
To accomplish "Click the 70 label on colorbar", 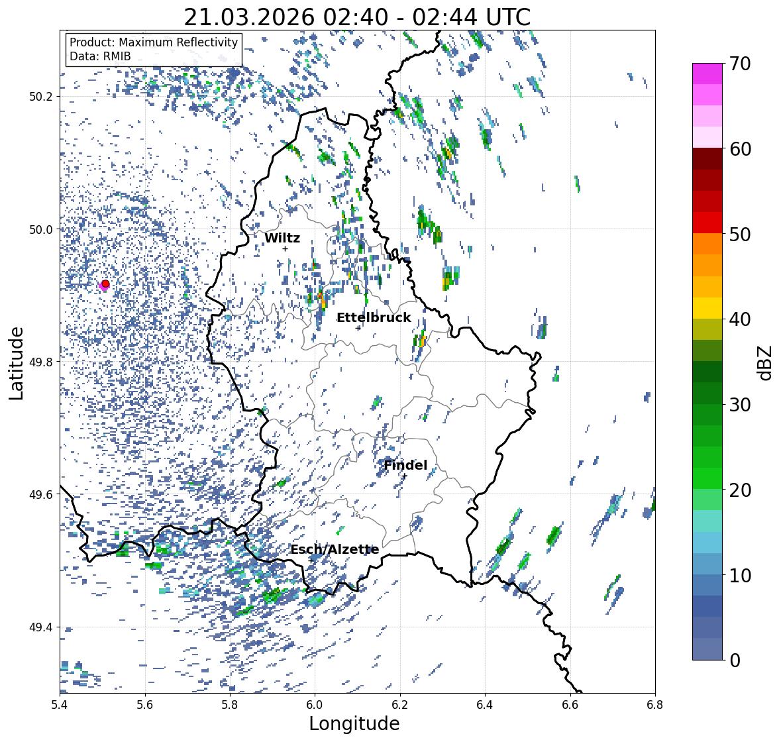I will [740, 64].
